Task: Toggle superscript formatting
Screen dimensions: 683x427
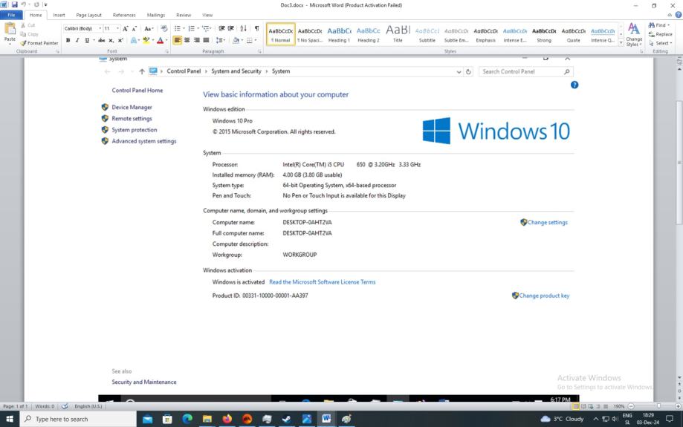Action: coord(120,41)
